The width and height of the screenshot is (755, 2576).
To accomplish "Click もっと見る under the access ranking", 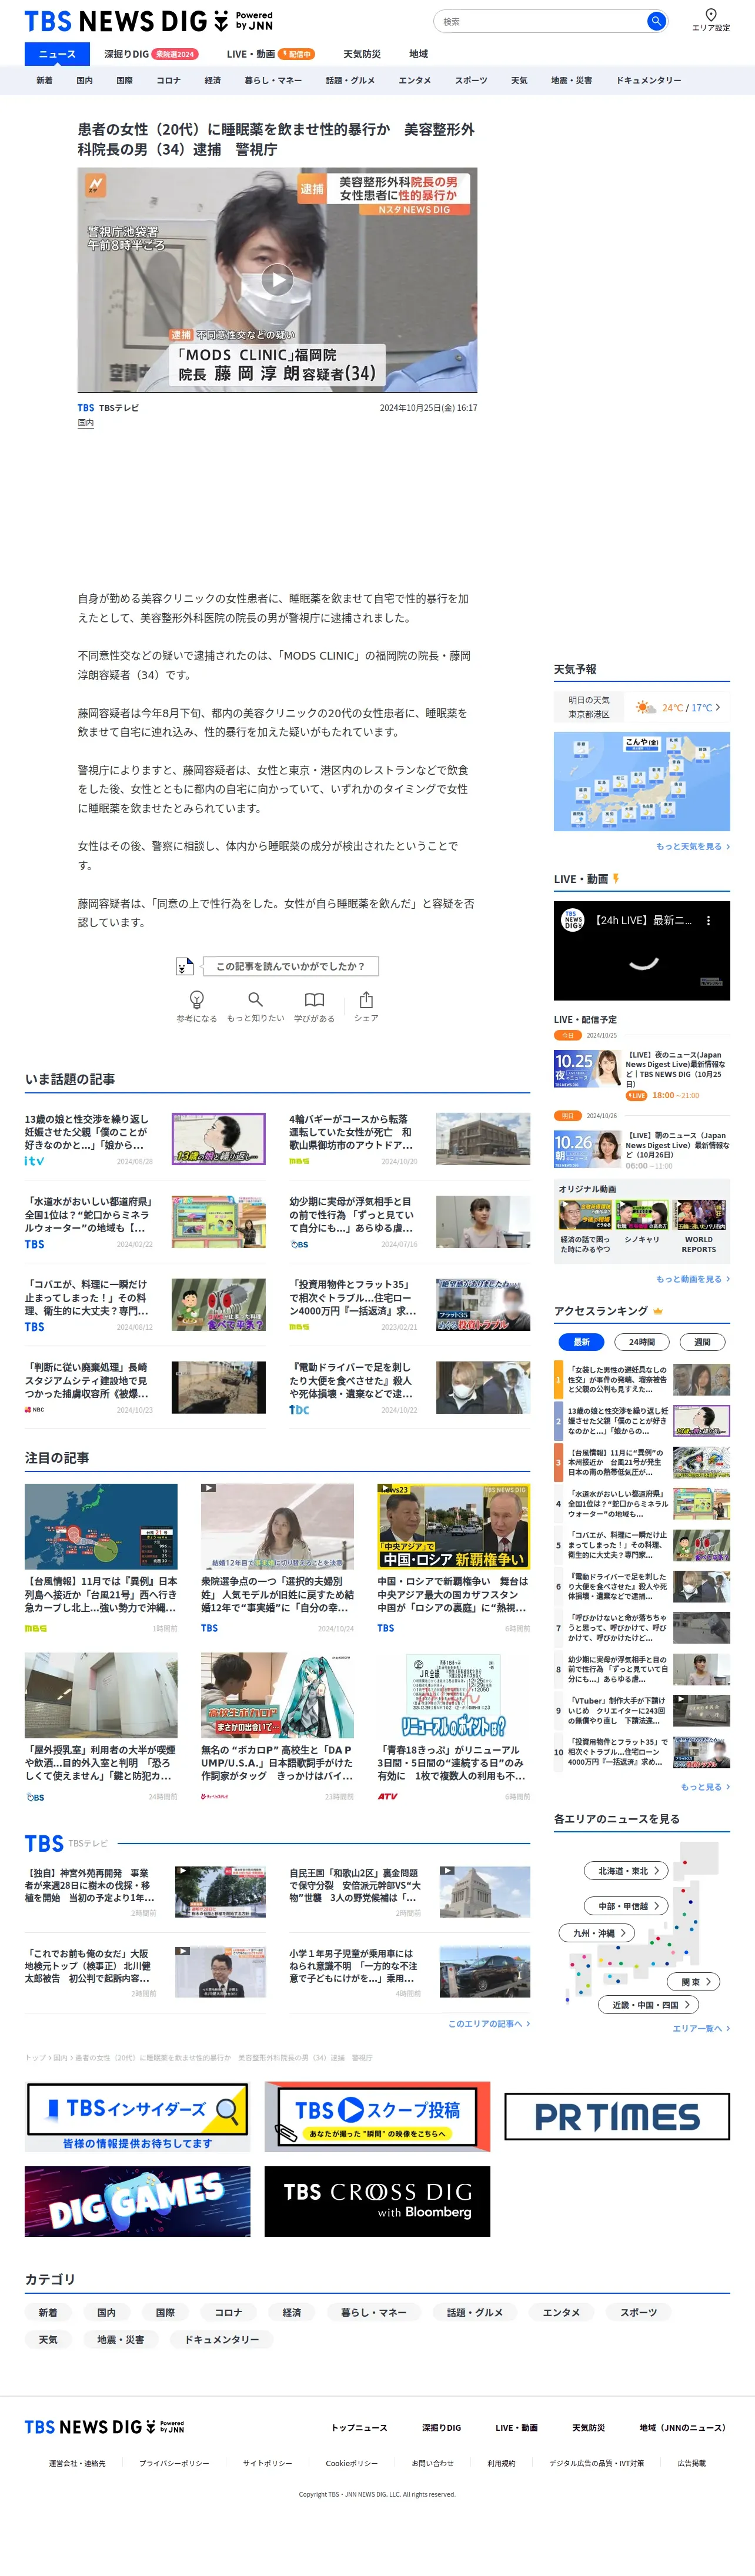I will click(x=704, y=1787).
